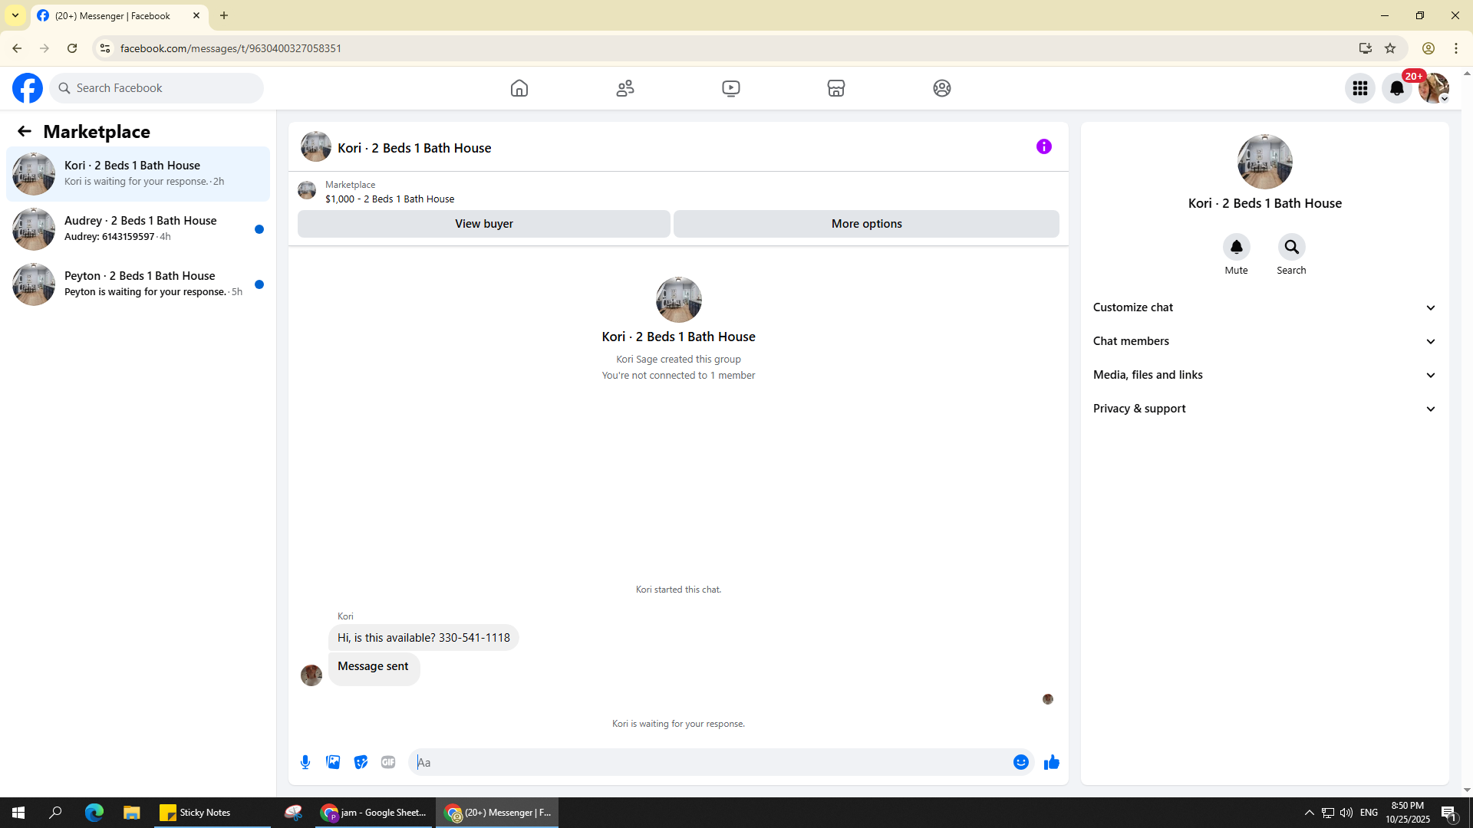1473x828 pixels.
Task: Expand the Customize chat section
Action: [1264, 307]
